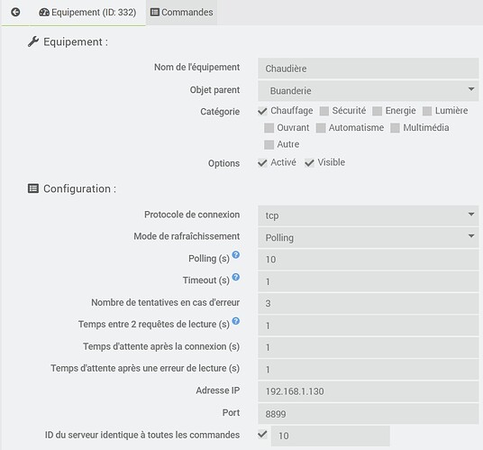Expand the Objet parent dropdown
Viewport: 483px width, 450px height.
tap(368, 90)
